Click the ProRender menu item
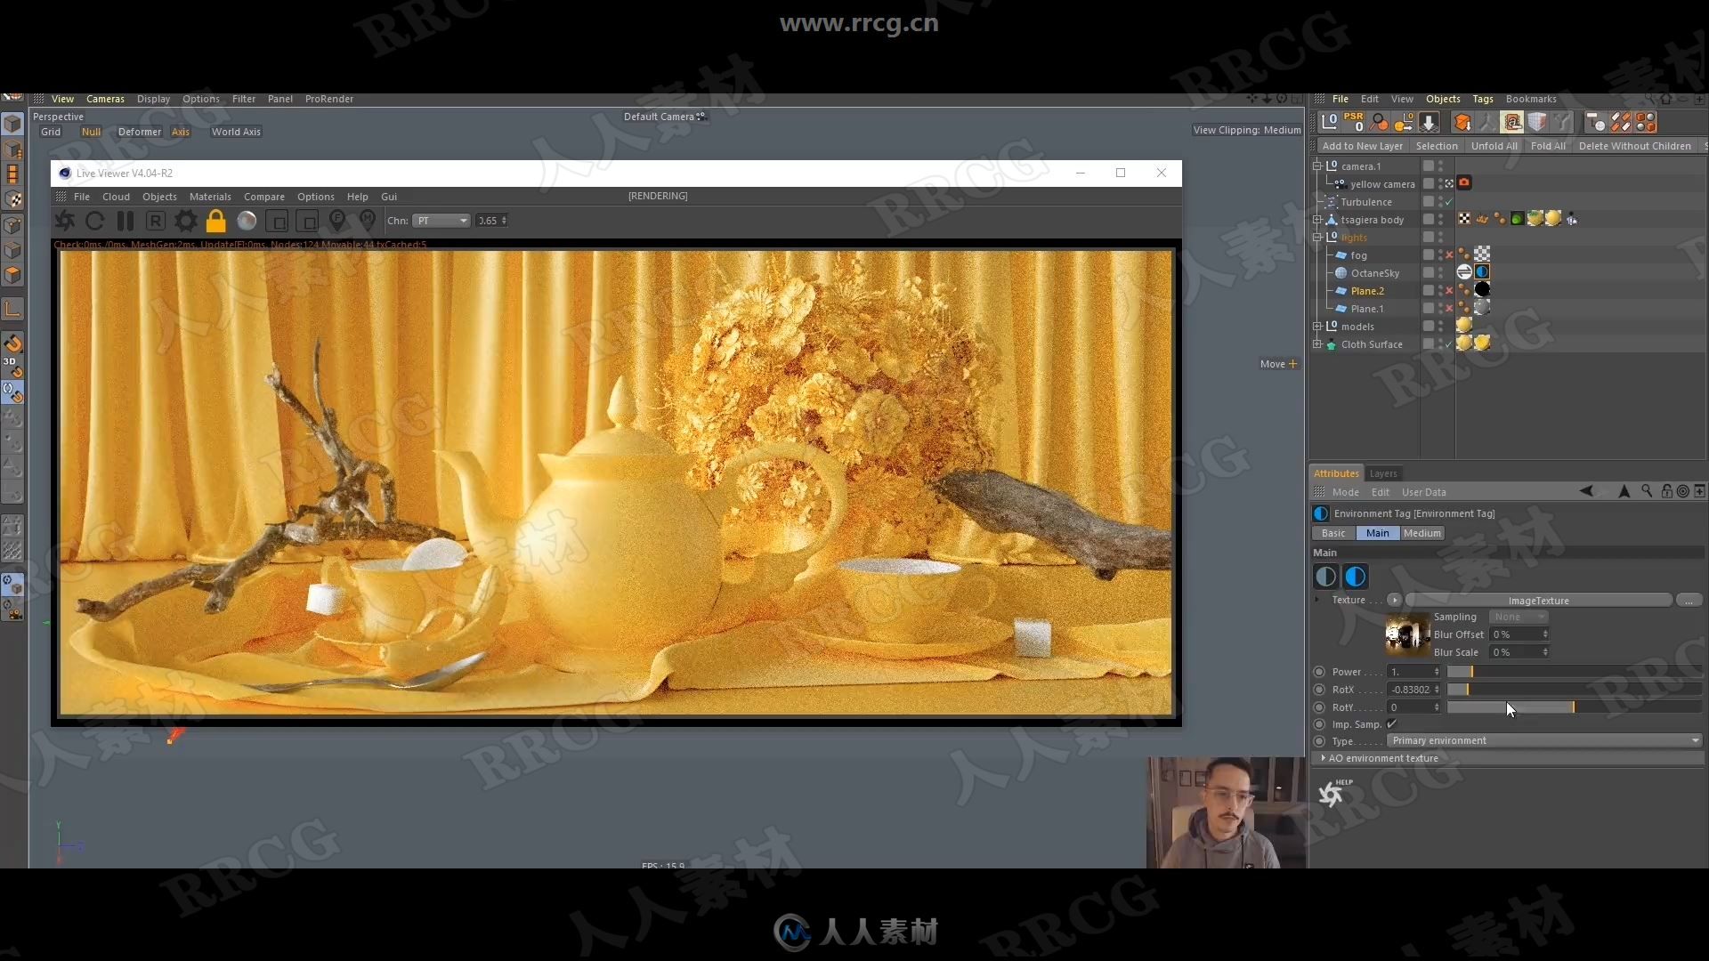Screen dimensions: 1709x961 point(328,97)
